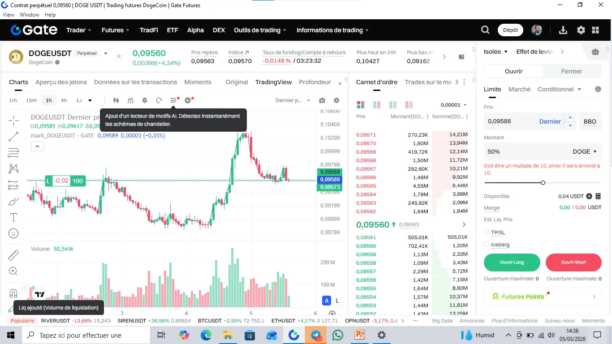
Task: Select the brush drawing tool
Action: (x=13, y=201)
